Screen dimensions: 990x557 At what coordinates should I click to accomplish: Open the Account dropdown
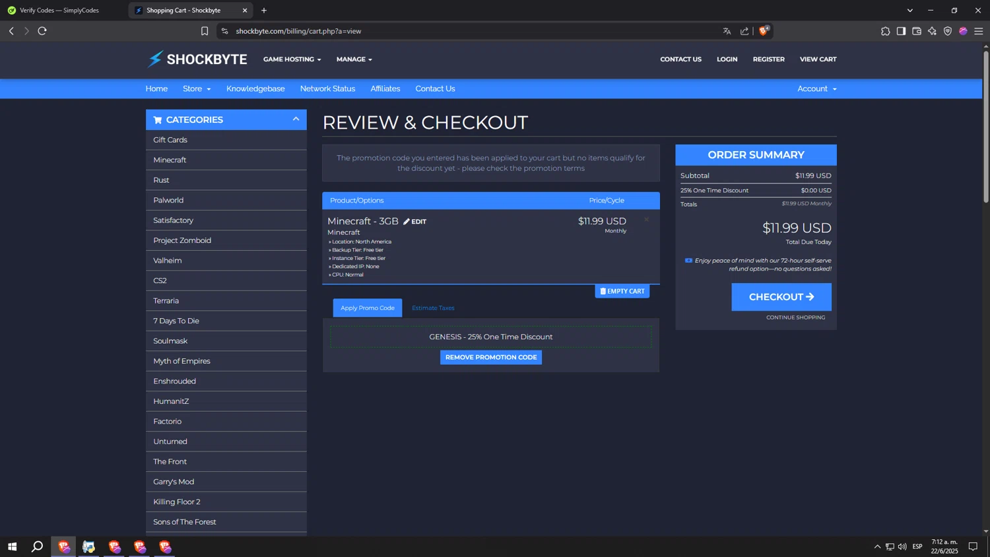(x=816, y=88)
